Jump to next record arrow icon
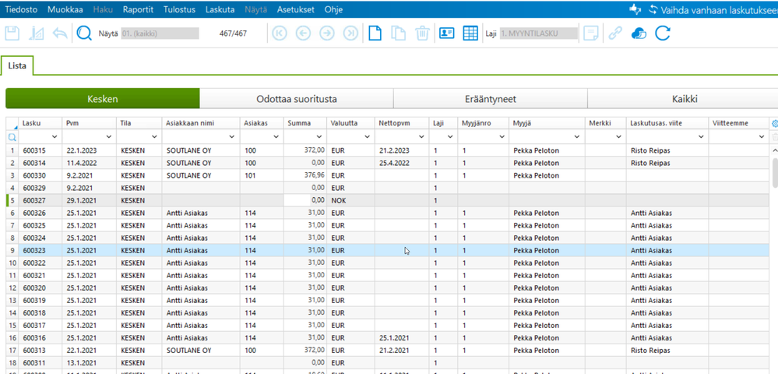Screen dimensions: 778x374 tap(327, 34)
